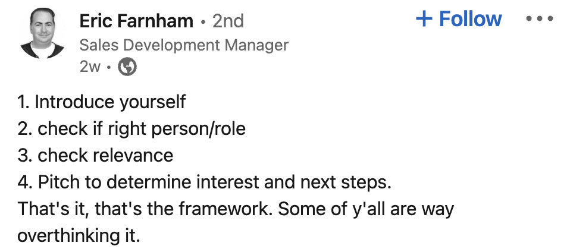The width and height of the screenshot is (570, 252).
Task: Click the "Sales Development Manager" headline
Action: point(184,45)
